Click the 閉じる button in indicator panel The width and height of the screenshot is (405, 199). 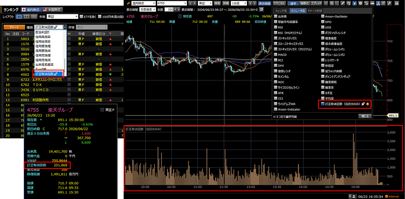click(x=365, y=116)
